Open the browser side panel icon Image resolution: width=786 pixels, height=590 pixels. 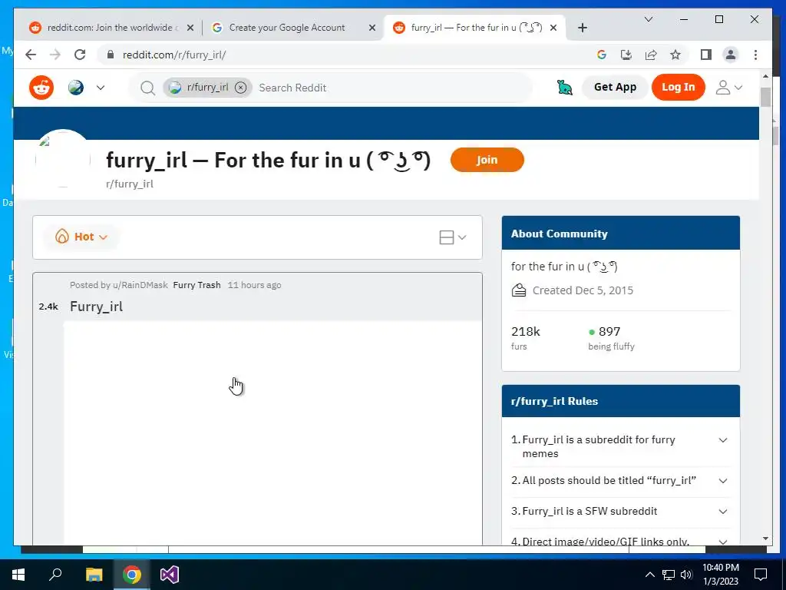coord(706,55)
